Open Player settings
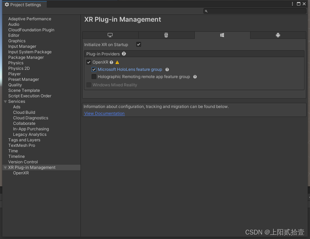 (x=14, y=74)
